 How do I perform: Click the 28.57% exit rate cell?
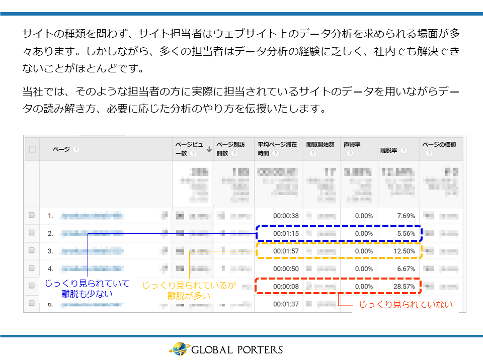(401, 286)
